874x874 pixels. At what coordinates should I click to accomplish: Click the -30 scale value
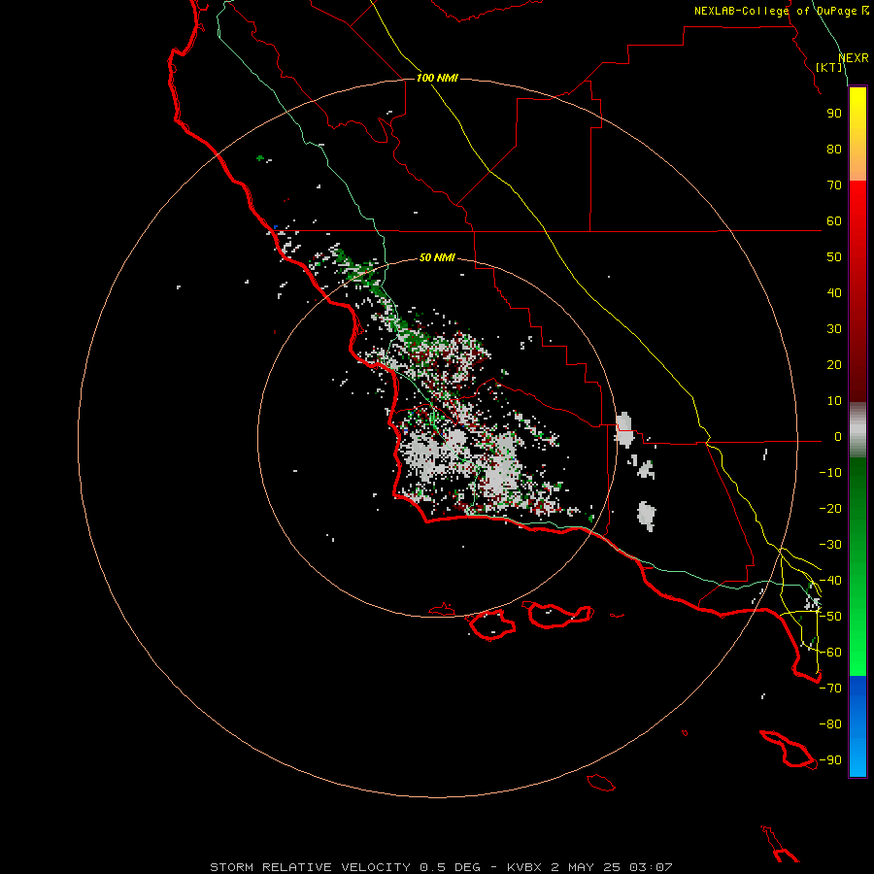(x=830, y=545)
